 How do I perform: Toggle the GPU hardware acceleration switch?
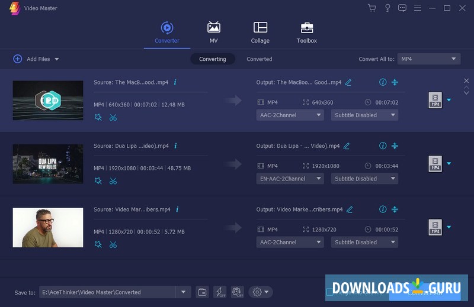click(238, 292)
